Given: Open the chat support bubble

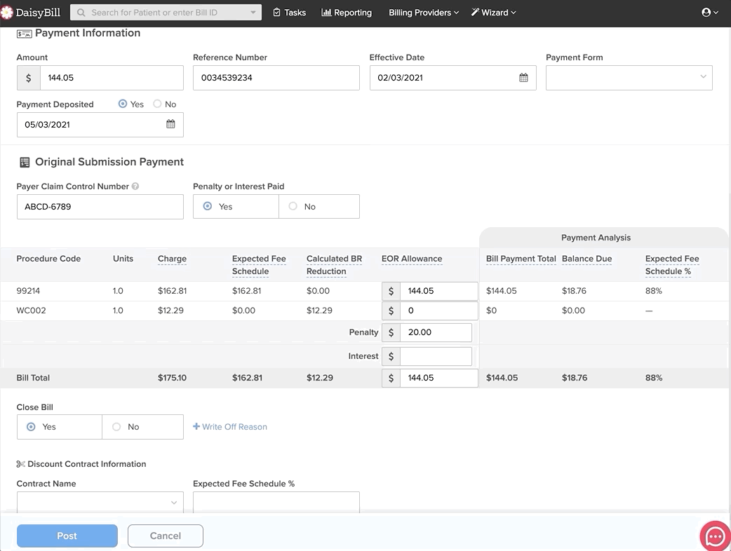Looking at the screenshot, I should [x=715, y=537].
